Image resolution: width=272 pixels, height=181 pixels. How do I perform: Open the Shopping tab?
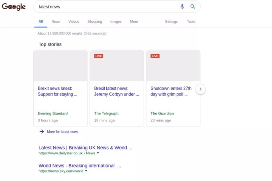point(95,22)
